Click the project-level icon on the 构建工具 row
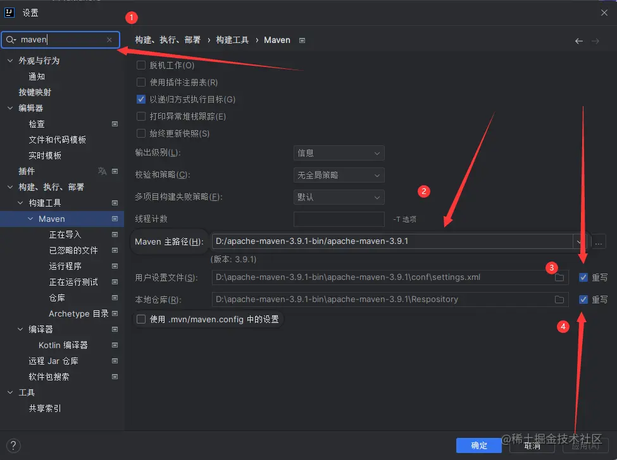617x460 pixels. point(115,203)
